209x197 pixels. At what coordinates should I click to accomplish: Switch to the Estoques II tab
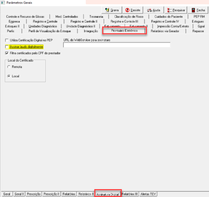pyautogui.click(x=12, y=26)
